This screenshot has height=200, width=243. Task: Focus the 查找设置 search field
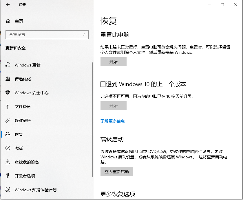[47, 34]
